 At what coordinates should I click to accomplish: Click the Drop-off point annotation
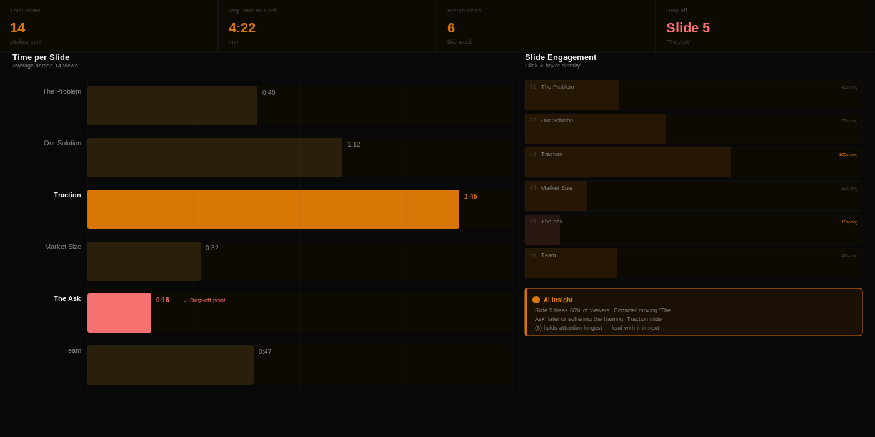pyautogui.click(x=204, y=300)
